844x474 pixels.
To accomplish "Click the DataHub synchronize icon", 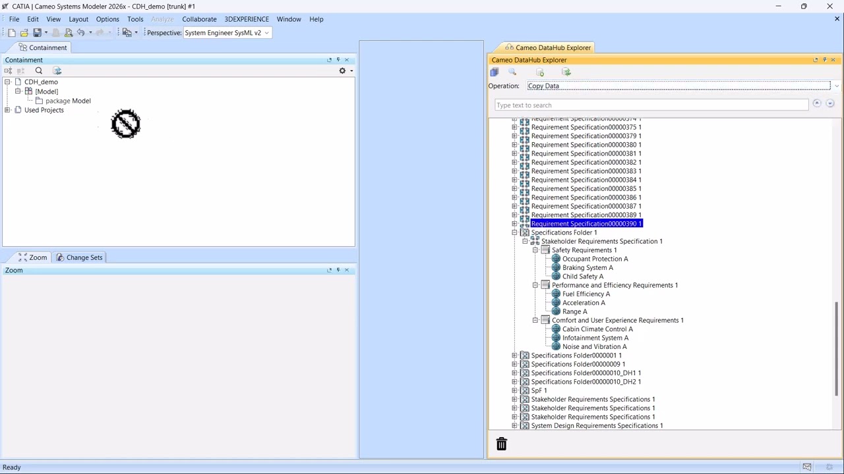I will click(x=566, y=72).
